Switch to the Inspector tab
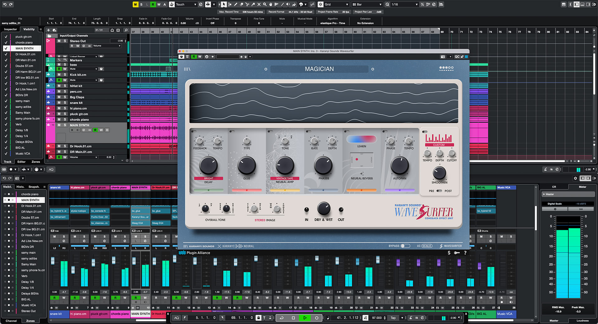 [x=10, y=29]
